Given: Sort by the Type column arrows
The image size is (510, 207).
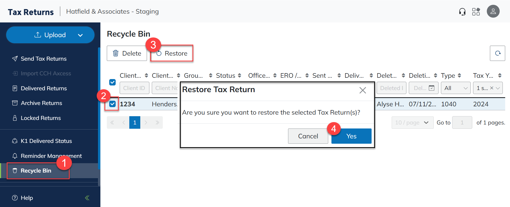Looking at the screenshot, I should click(459, 76).
